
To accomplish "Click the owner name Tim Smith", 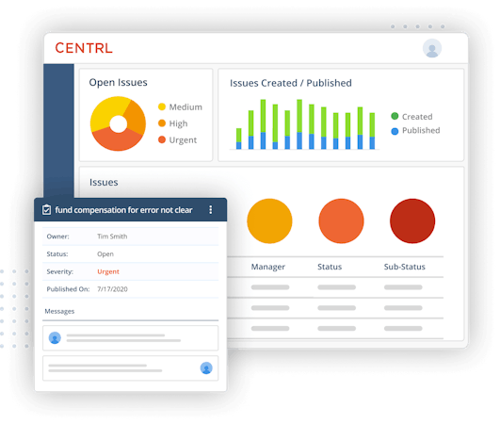I will click(x=112, y=236).
